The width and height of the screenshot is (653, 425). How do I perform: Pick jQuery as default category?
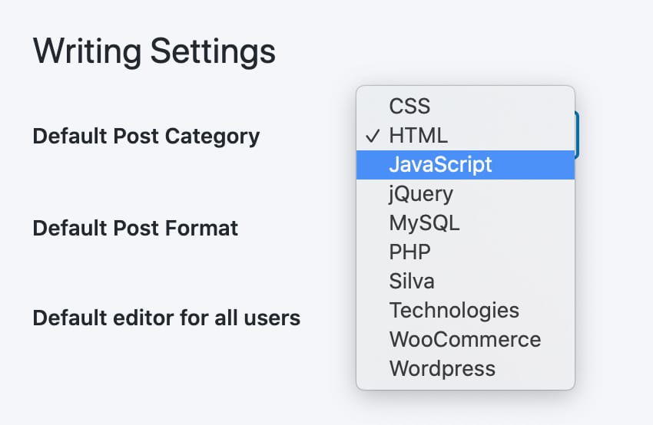466,194
